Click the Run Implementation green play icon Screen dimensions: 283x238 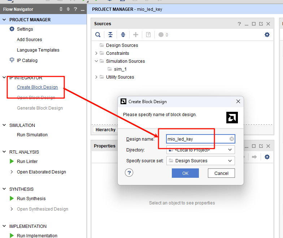12,235
